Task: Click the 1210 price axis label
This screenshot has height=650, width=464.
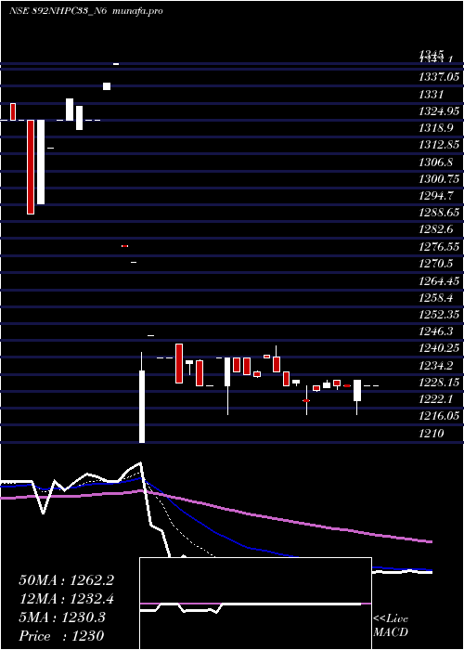Action: point(432,434)
